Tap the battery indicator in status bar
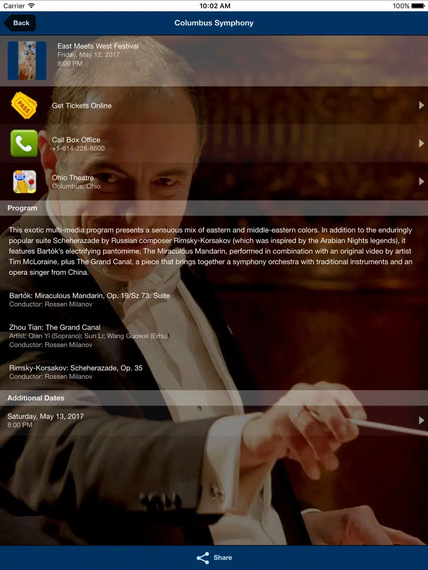The height and width of the screenshot is (570, 428). 418,6
